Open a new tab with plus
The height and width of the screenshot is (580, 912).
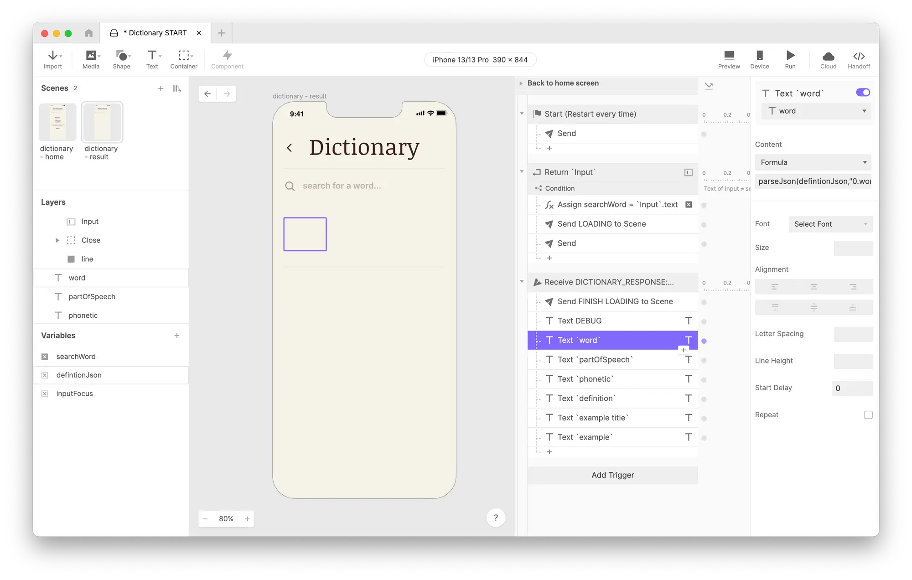[222, 33]
